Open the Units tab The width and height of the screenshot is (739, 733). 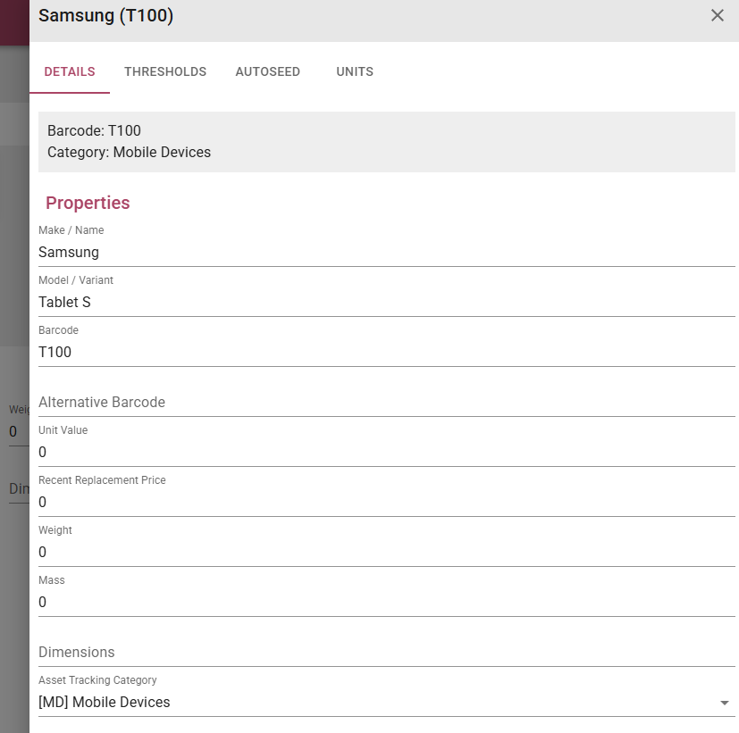pos(355,71)
